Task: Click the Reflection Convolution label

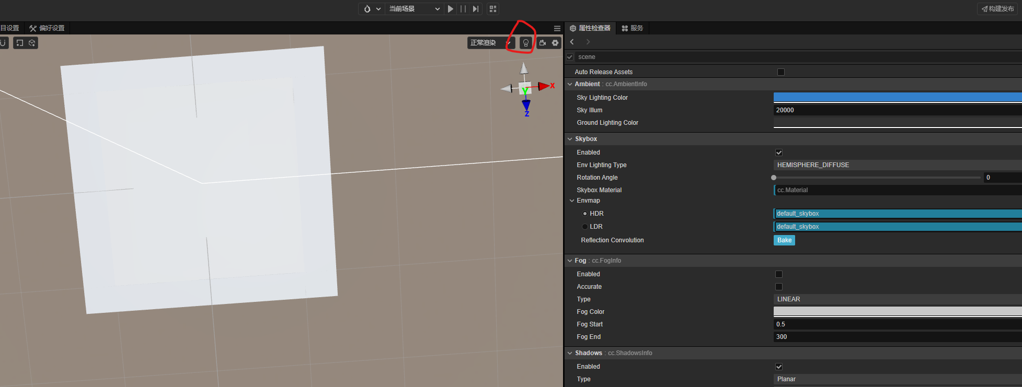Action: tap(612, 240)
